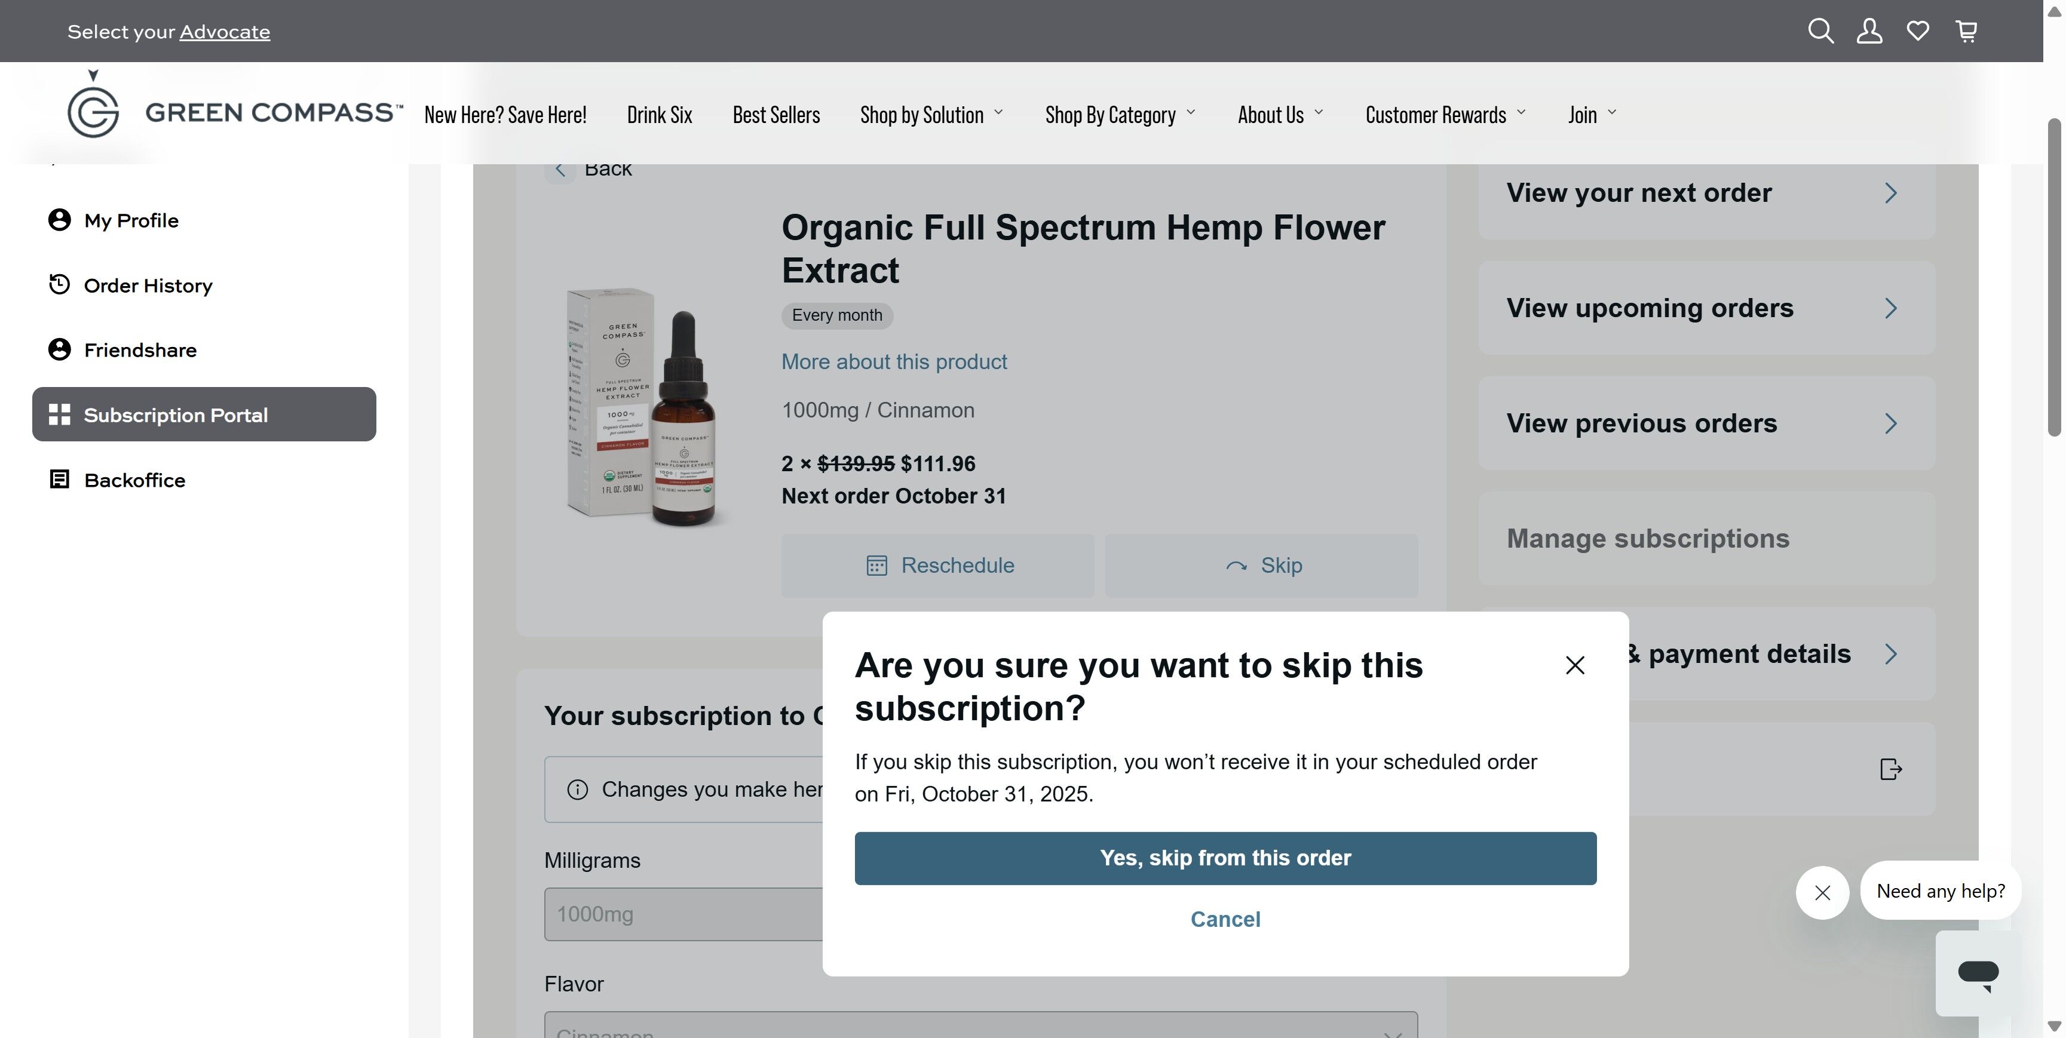Screen dimensions: 2066x1038
Task: Go to Drink Six page
Action: 659,115
